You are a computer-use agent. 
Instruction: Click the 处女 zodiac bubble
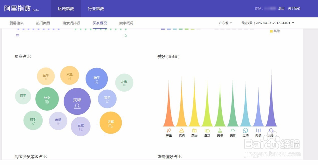tap(47, 99)
